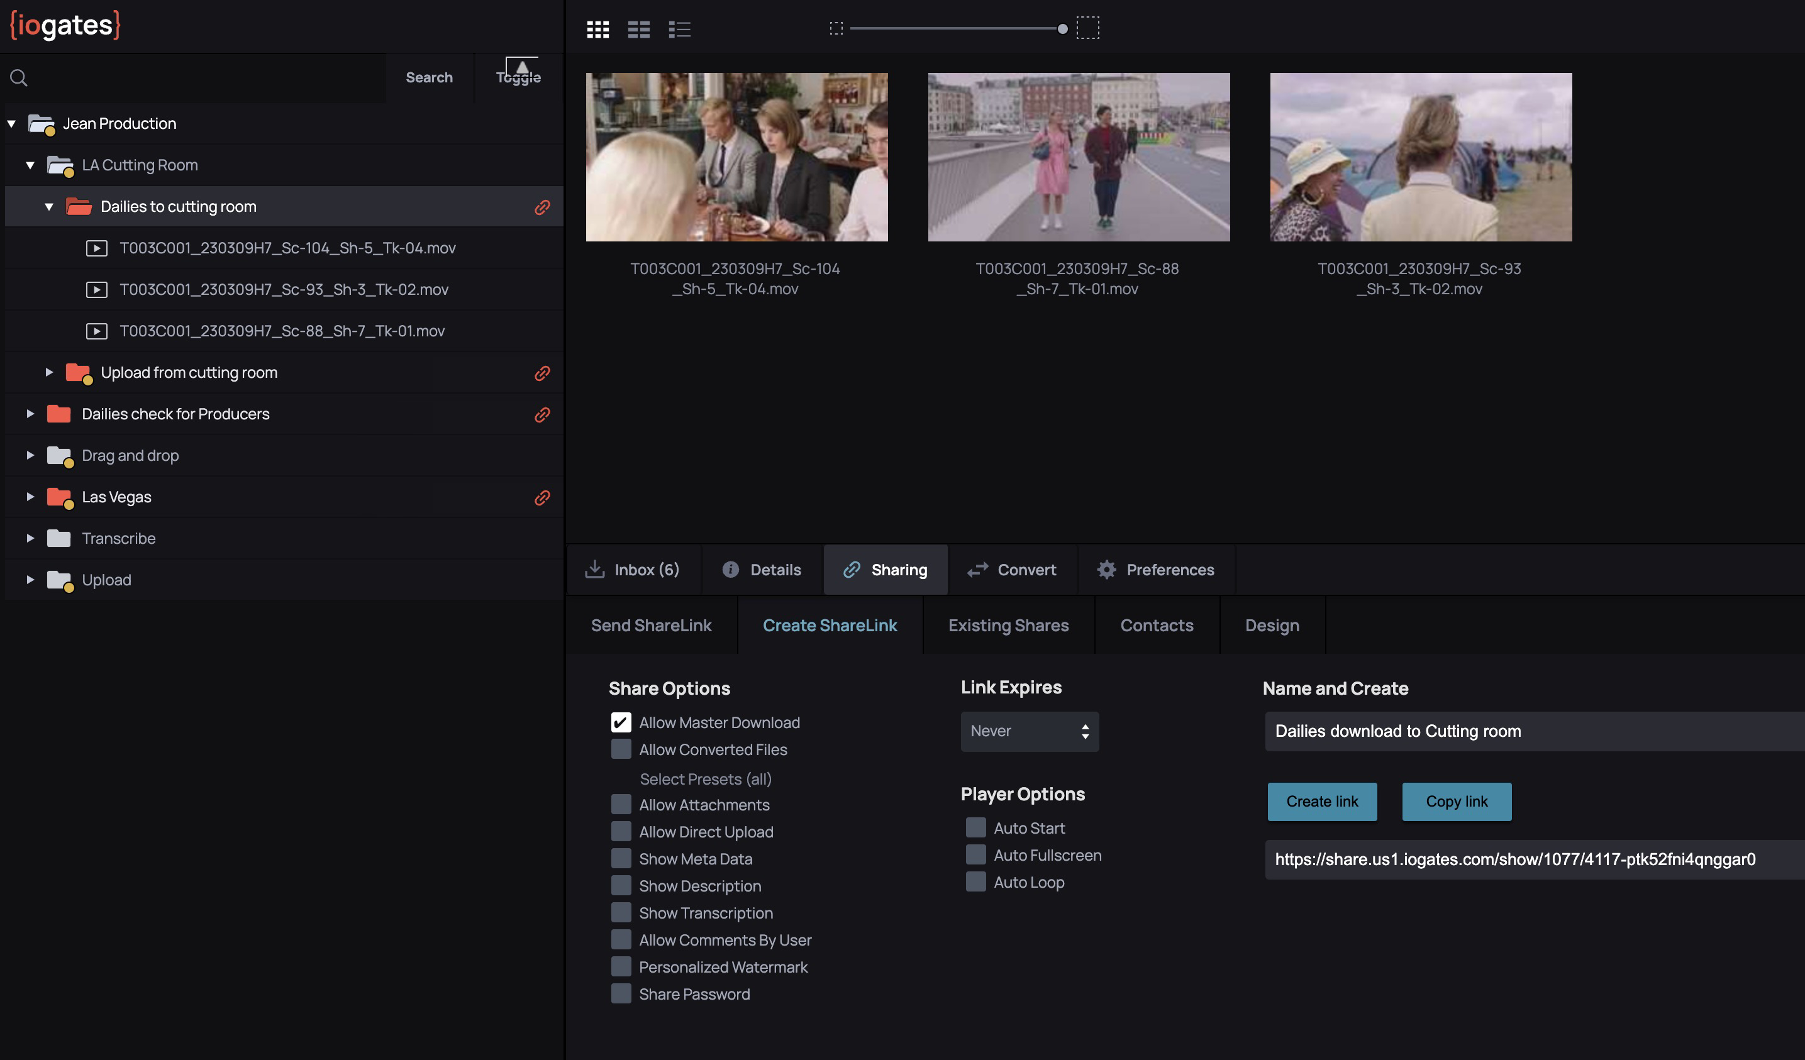Click share link icon on Dailies check for Producers
Viewport: 1805px width, 1060px height.
(542, 415)
